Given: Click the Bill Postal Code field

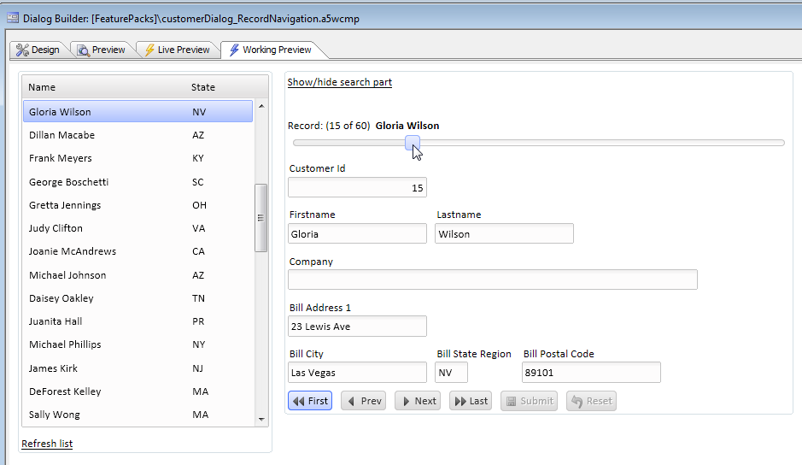Looking at the screenshot, I should 591,373.
